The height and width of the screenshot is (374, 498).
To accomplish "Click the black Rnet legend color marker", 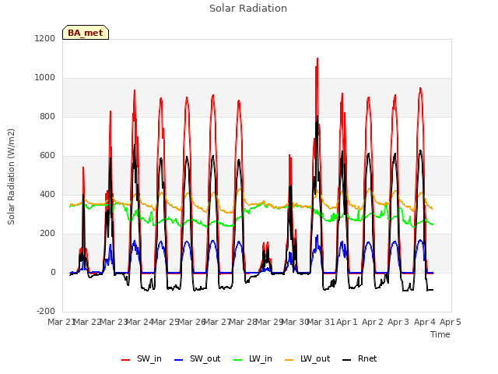I will pyautogui.click(x=347, y=360).
